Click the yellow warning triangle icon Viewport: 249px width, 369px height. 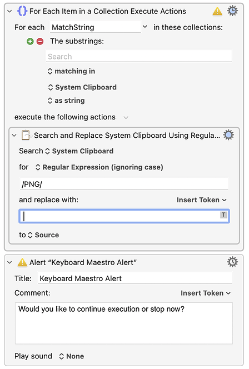[217, 11]
